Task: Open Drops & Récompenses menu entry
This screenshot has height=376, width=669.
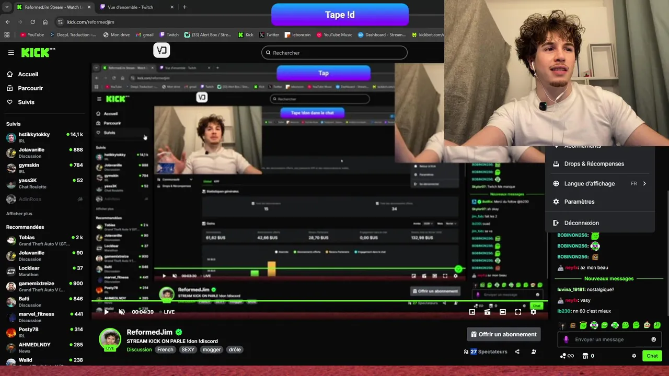Action: click(600, 163)
